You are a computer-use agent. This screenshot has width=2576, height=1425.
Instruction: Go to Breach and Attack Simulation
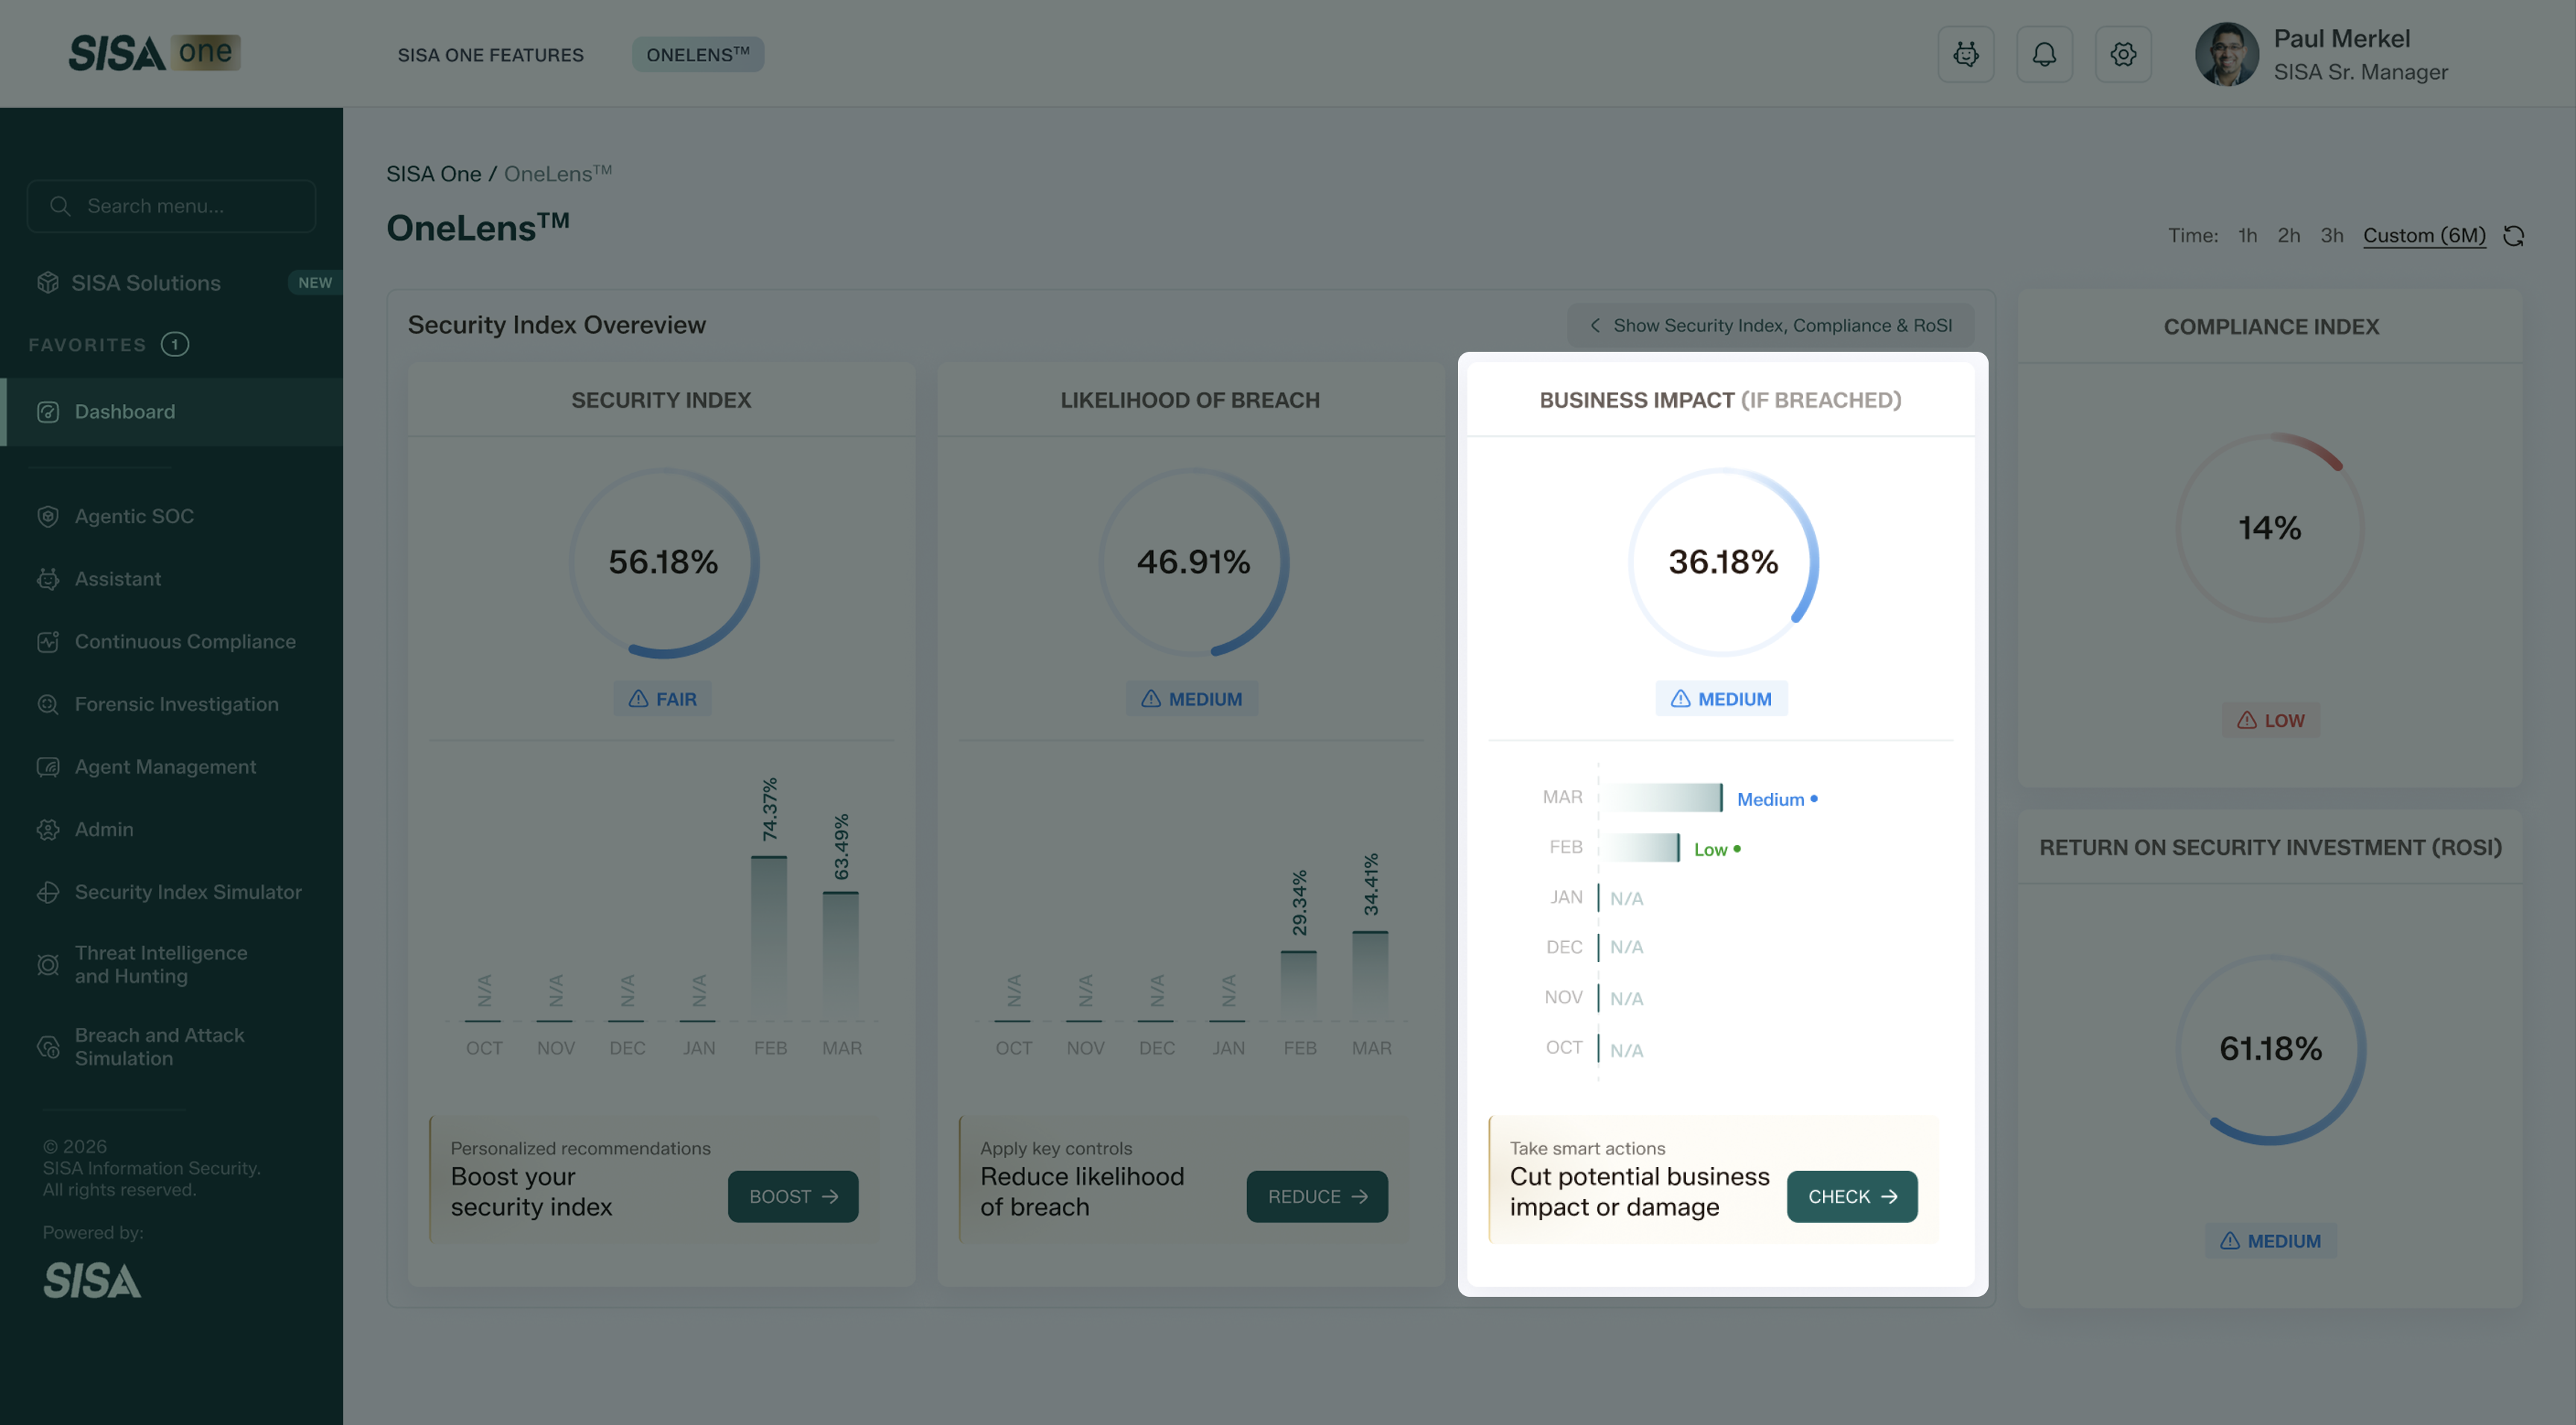(x=159, y=1046)
